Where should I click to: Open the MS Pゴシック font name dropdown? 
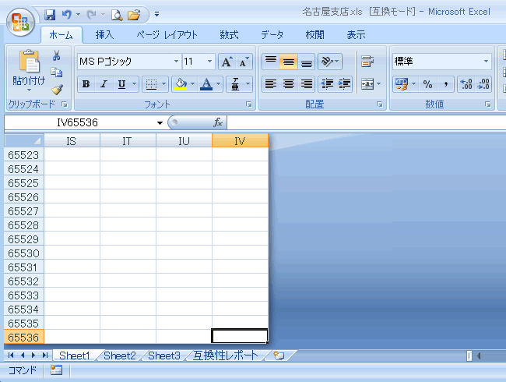pos(176,62)
